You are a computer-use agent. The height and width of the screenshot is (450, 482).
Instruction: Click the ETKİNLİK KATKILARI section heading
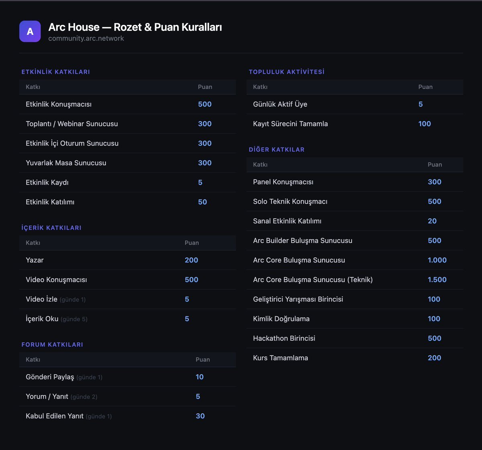(56, 72)
